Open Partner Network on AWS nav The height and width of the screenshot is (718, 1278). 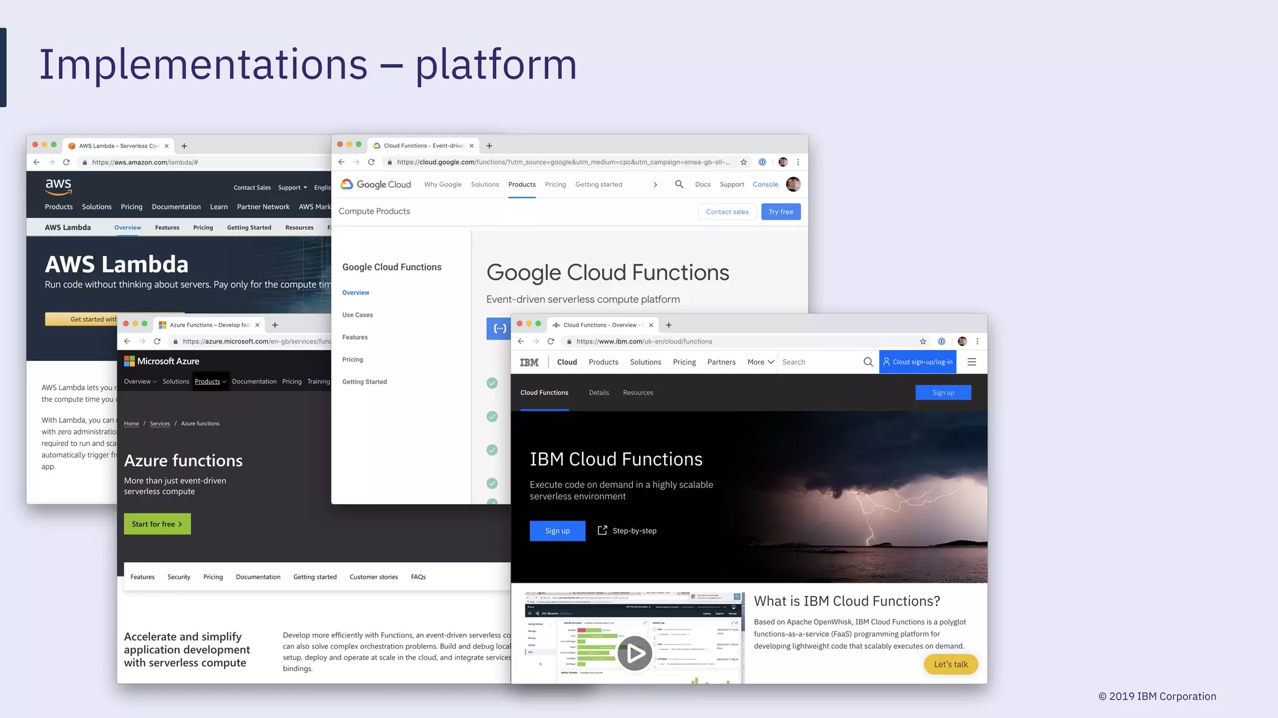[x=263, y=207]
